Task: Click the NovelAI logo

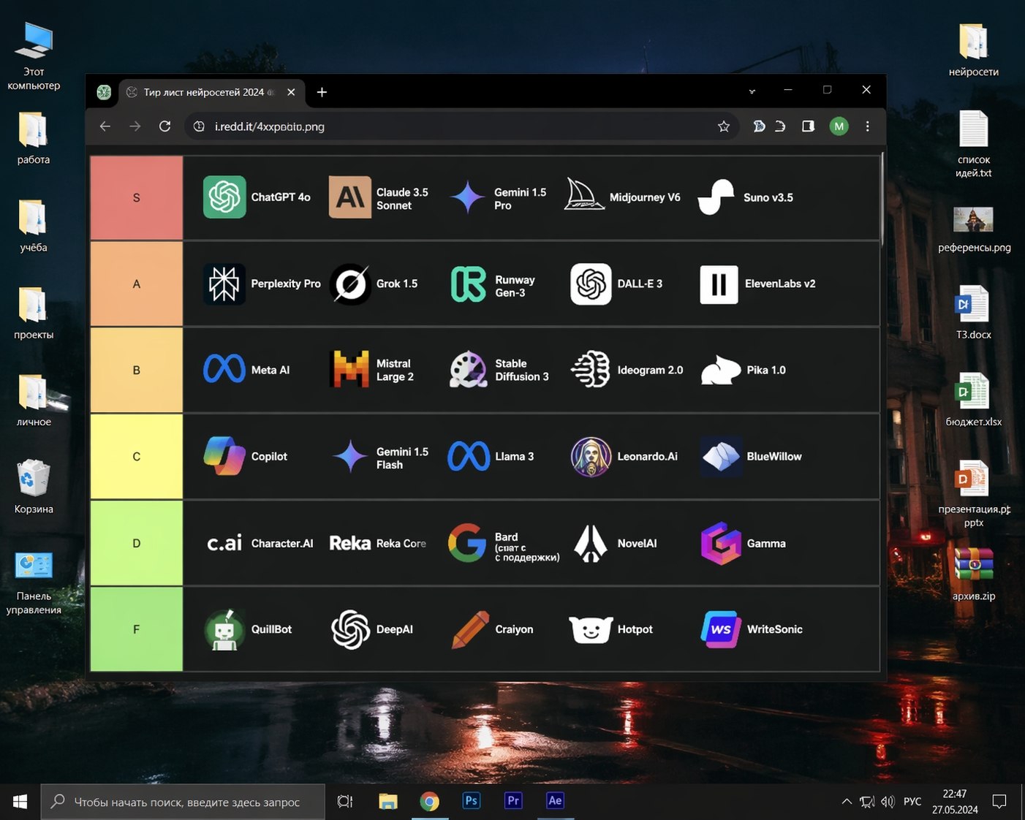Action: click(590, 543)
